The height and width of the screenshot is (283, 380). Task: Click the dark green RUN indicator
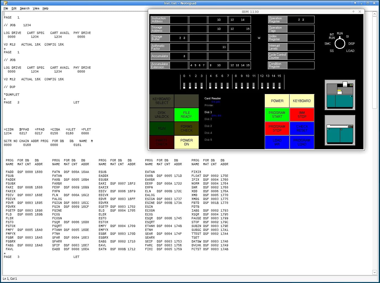click(162, 129)
